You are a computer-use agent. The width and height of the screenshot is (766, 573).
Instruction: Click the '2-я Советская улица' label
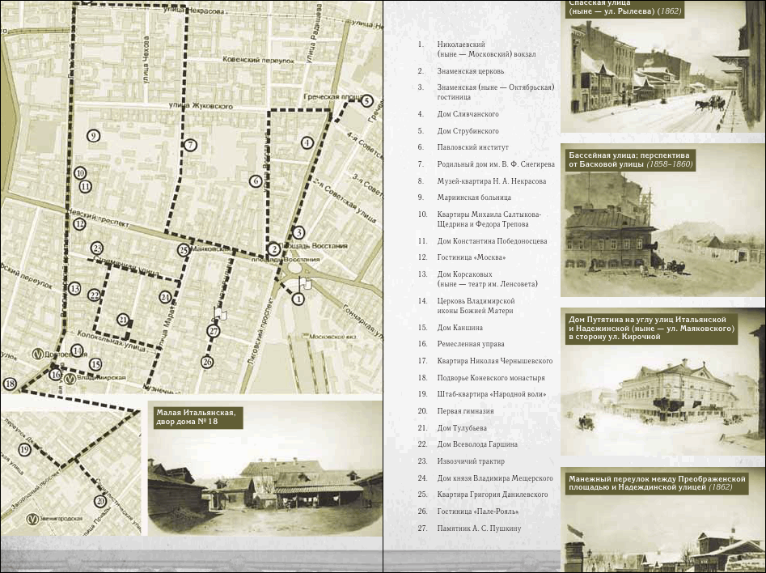[x=344, y=202]
